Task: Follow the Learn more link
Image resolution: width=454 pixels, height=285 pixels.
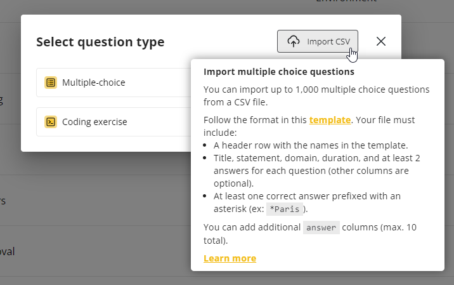Action: pos(230,258)
